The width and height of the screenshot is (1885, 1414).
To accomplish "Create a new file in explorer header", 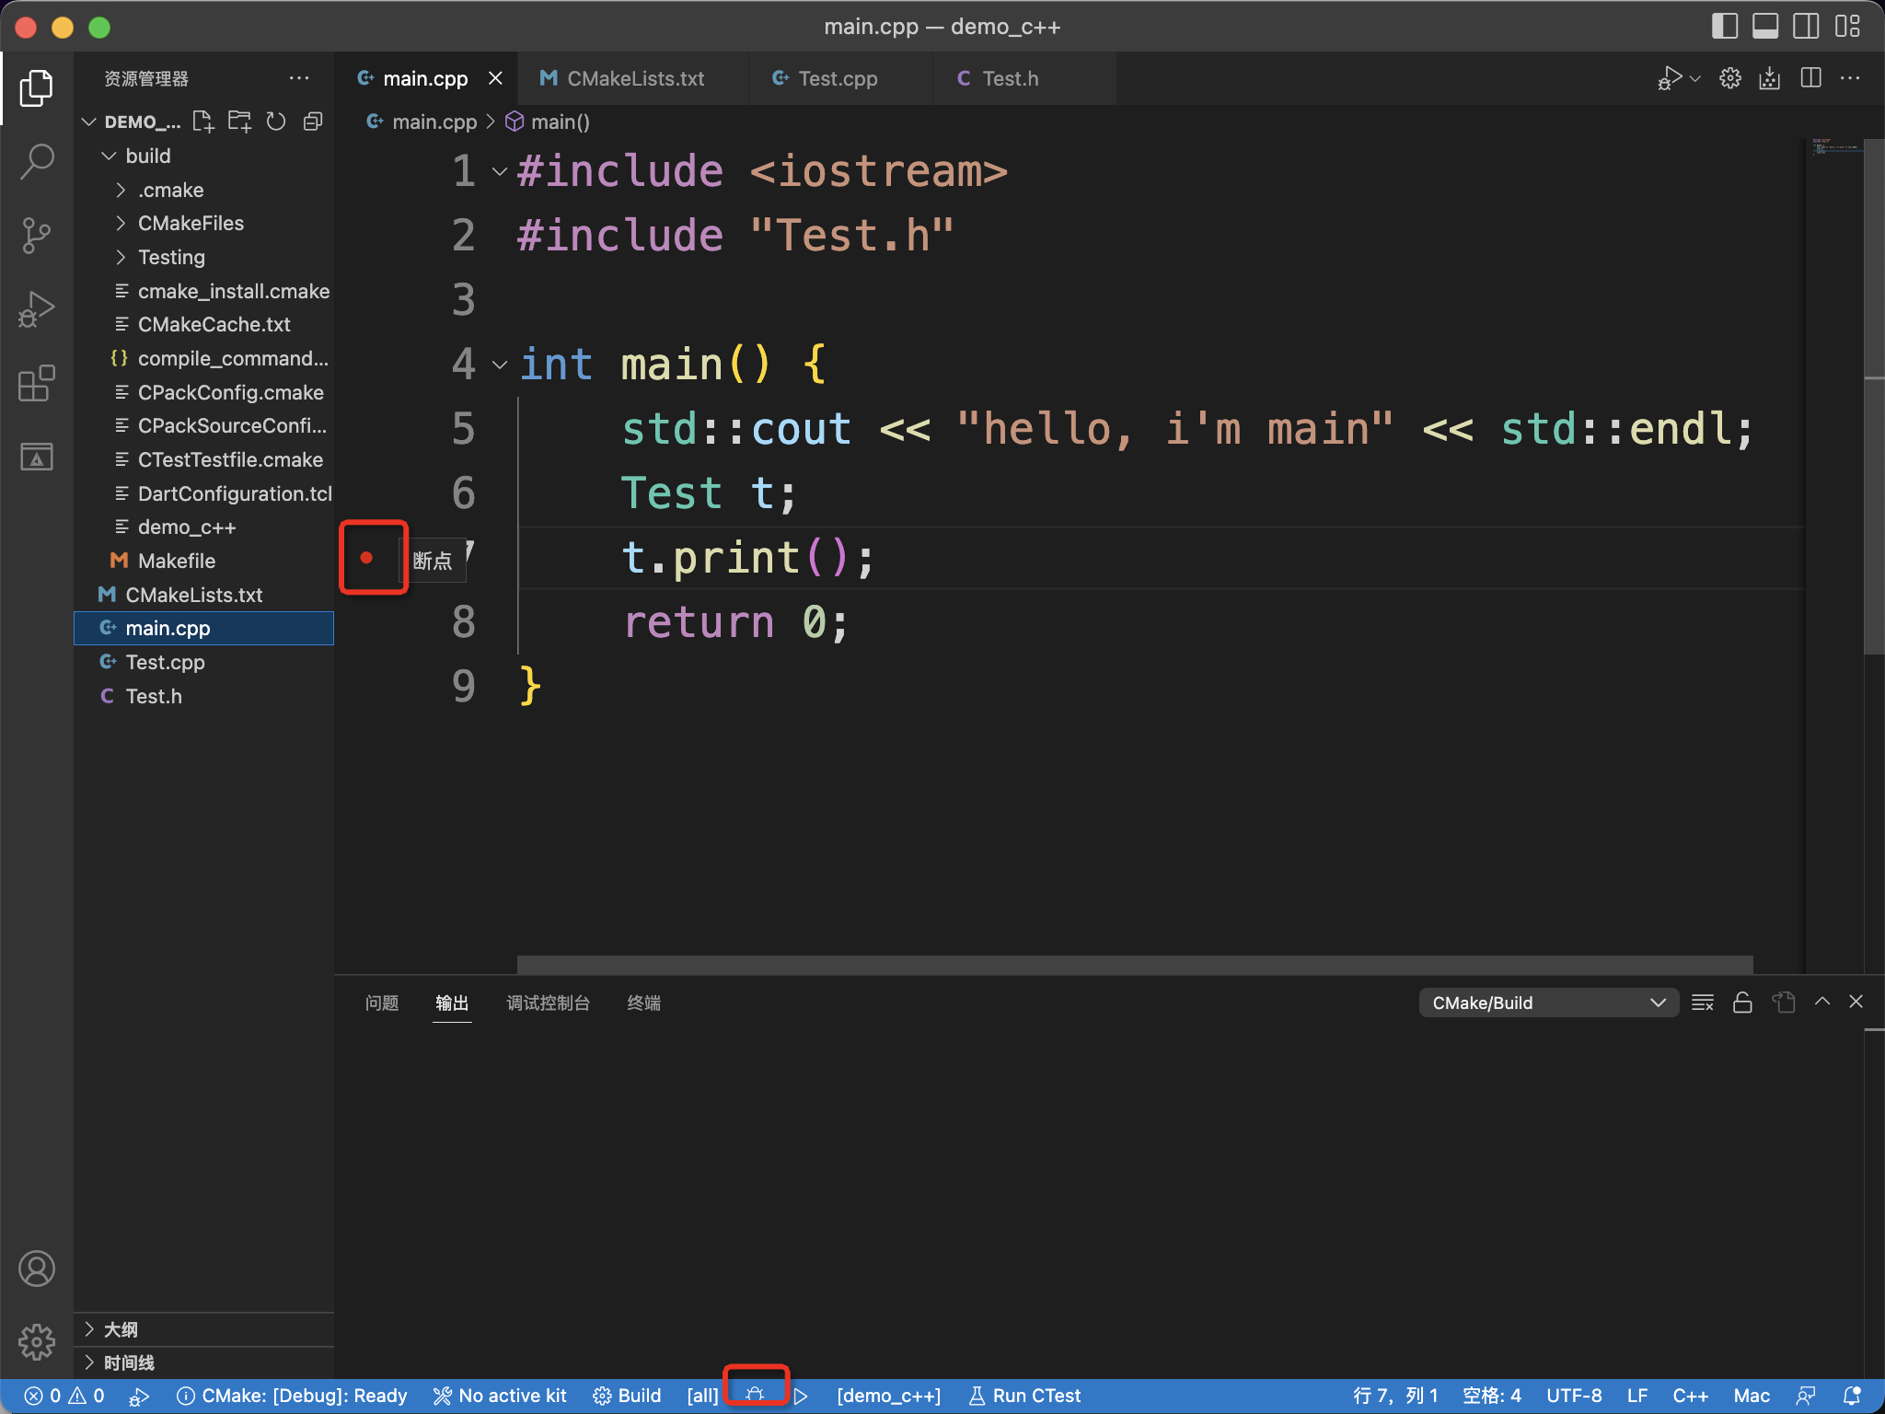I will pyautogui.click(x=203, y=122).
